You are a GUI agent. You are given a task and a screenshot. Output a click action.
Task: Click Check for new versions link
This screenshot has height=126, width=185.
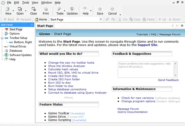click(138, 98)
